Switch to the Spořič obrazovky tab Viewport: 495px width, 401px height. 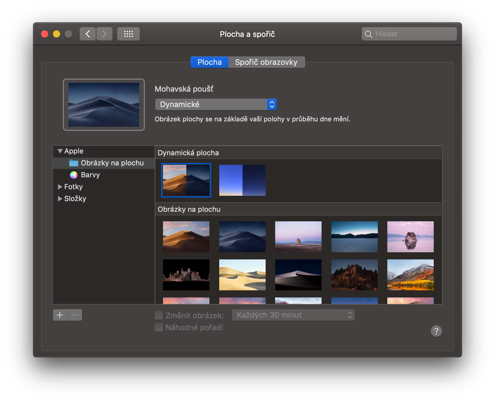click(267, 62)
